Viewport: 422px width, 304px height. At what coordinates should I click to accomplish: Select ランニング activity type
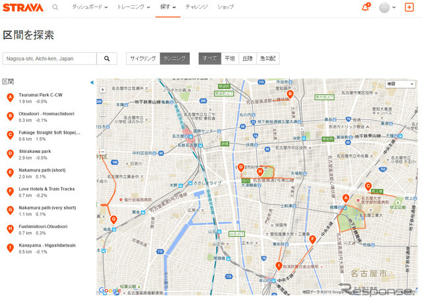tap(175, 59)
